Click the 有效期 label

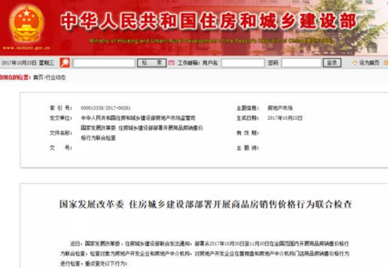[x=248, y=133]
